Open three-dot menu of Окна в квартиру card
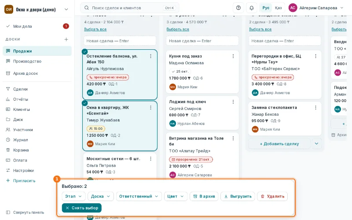The image size is (352, 220). click(150, 107)
